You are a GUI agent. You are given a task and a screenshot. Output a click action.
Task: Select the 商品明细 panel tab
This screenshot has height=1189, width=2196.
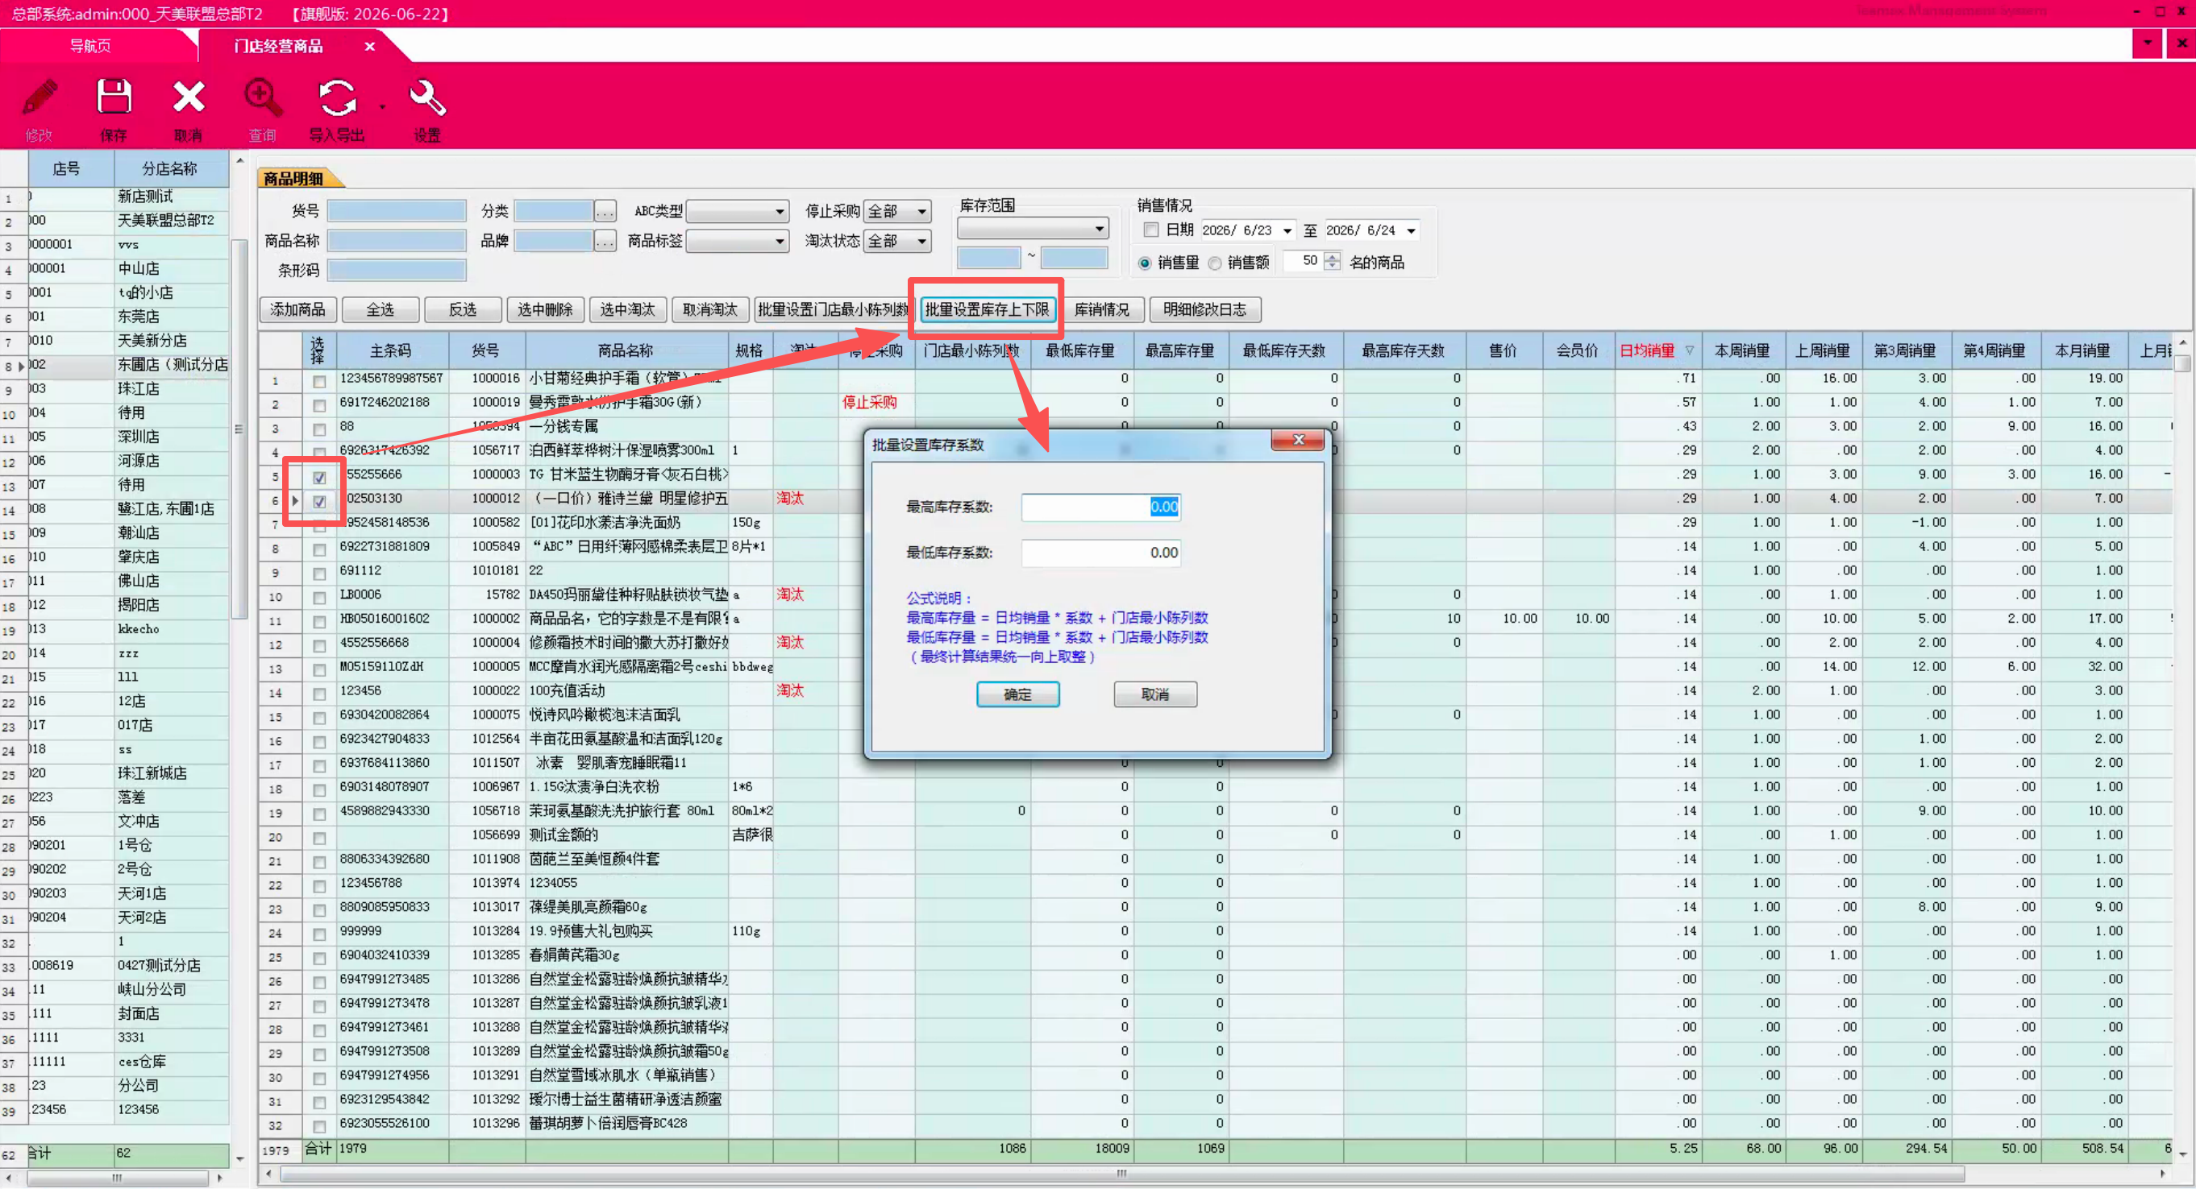click(x=293, y=178)
